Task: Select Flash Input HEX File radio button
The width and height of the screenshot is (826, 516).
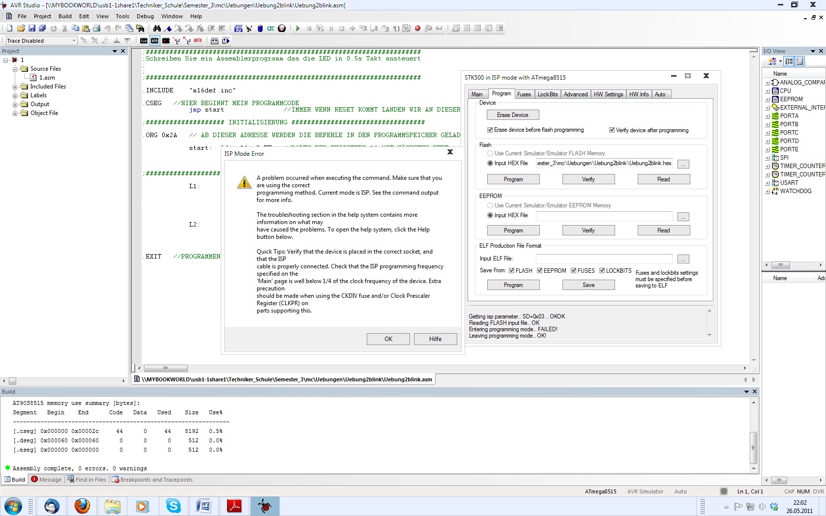Action: point(490,163)
